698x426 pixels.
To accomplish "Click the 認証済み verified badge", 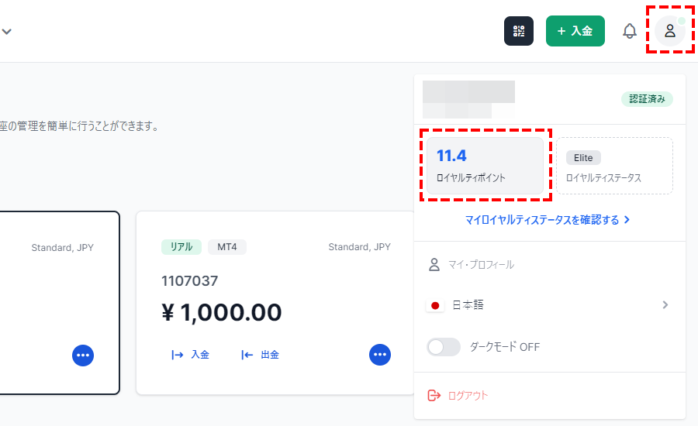I will [x=647, y=99].
